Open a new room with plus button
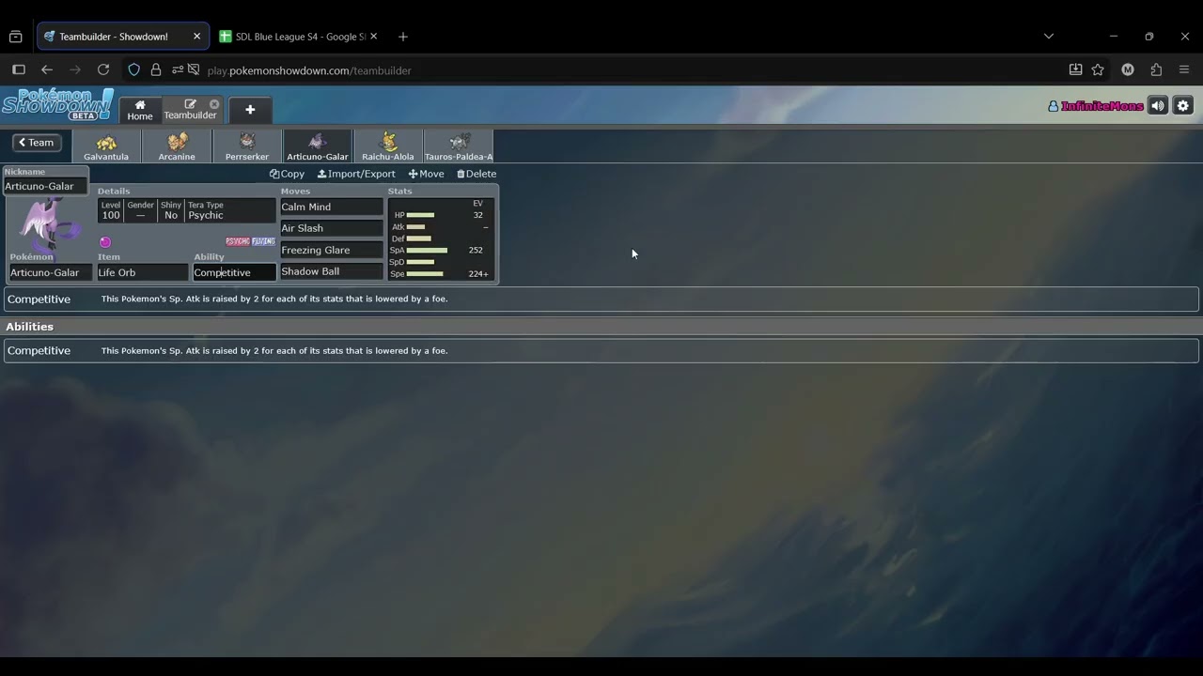The image size is (1203, 676). point(250,110)
